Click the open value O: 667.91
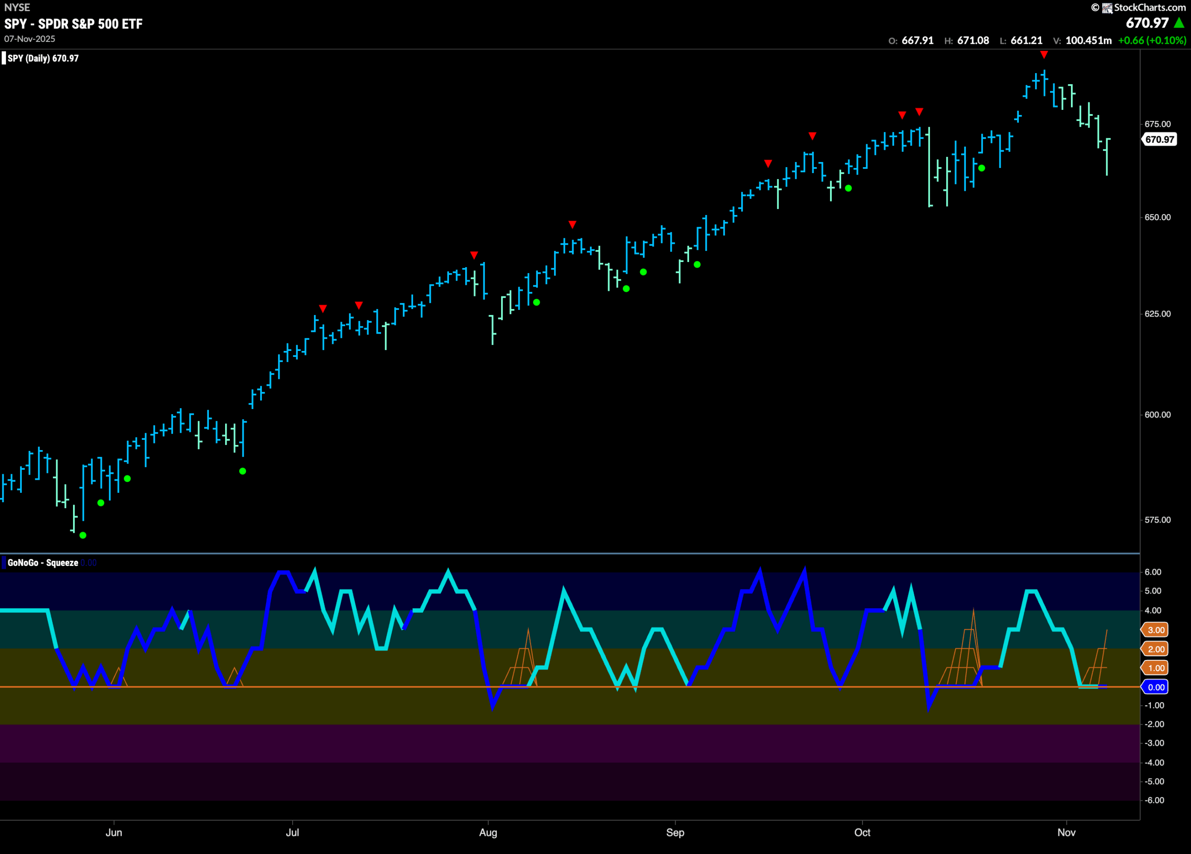The width and height of the screenshot is (1191, 854). [911, 40]
